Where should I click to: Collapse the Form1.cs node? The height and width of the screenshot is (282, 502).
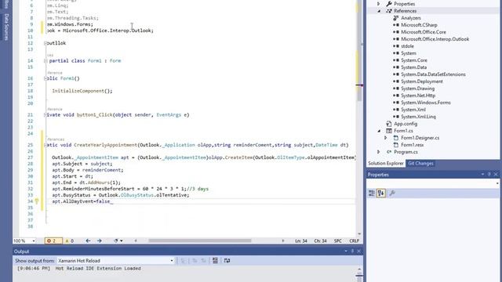click(379, 131)
